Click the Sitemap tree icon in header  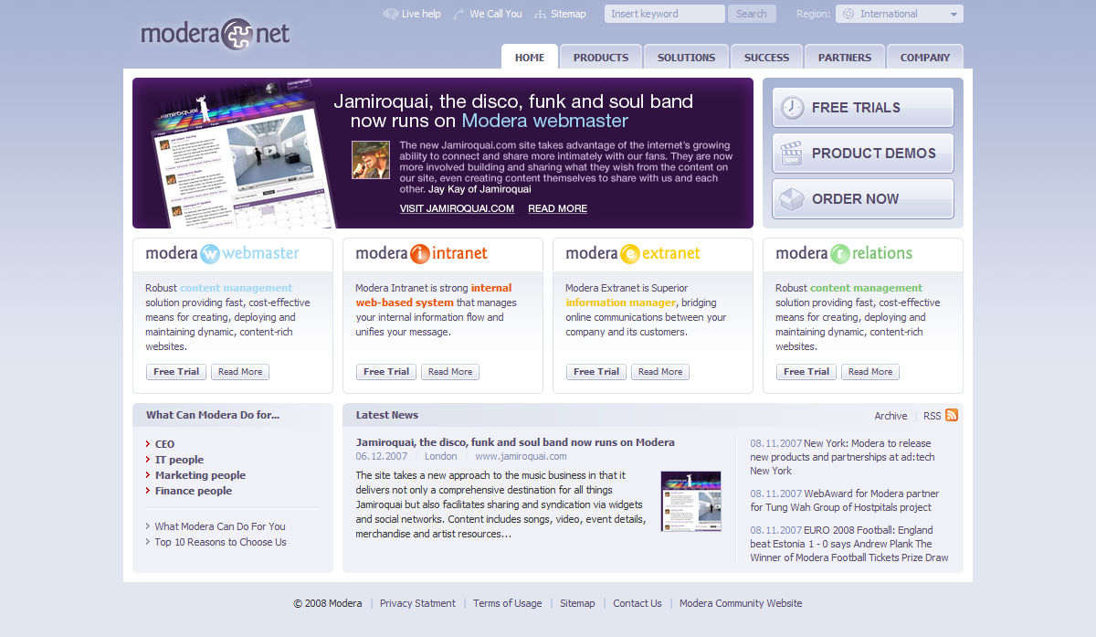[541, 14]
